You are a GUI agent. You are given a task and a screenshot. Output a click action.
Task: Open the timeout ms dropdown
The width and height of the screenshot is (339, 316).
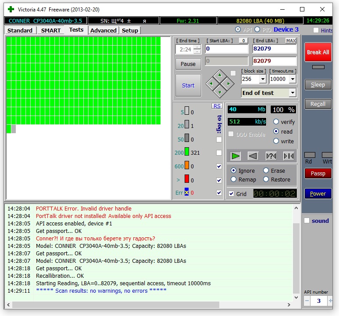(x=293, y=79)
